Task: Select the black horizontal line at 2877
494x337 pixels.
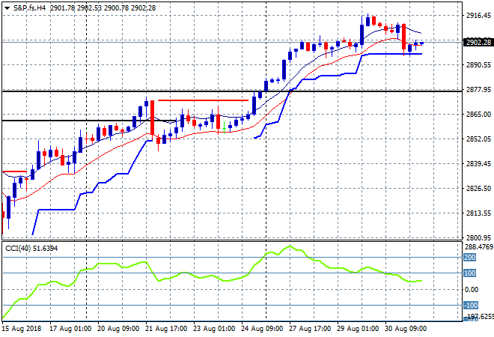Action: [232, 91]
